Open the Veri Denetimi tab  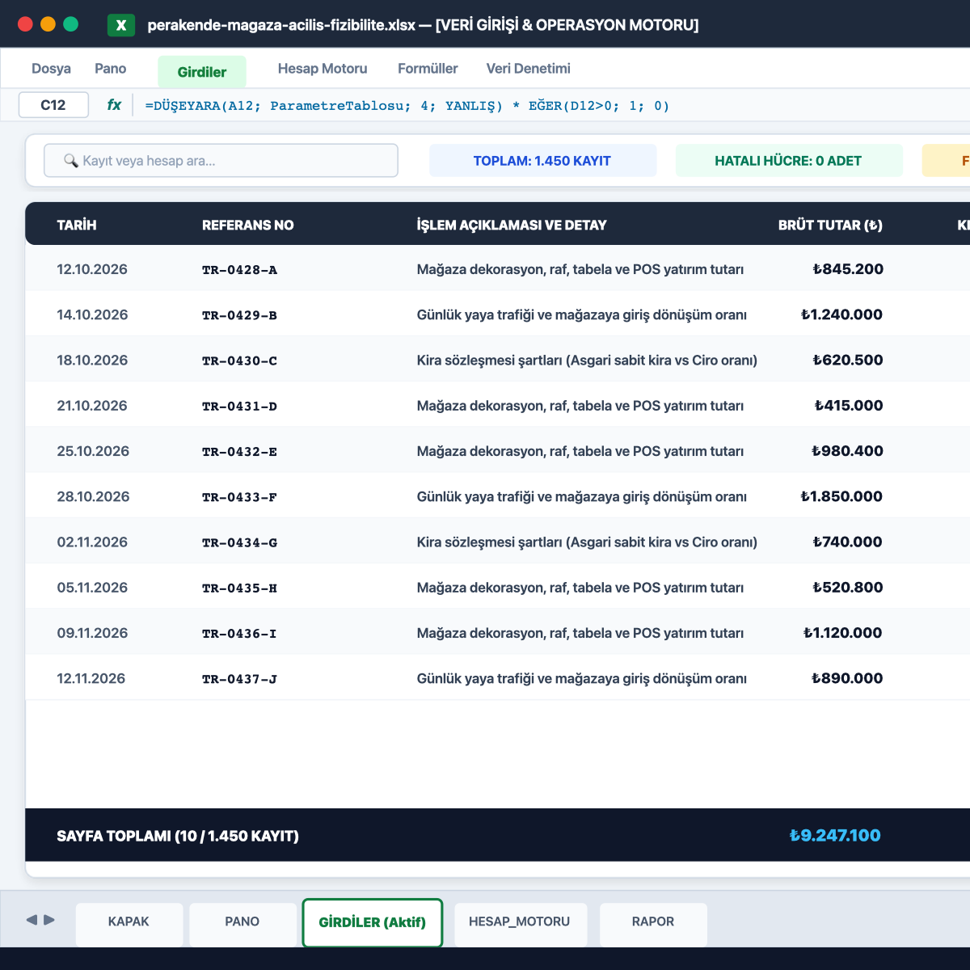coord(529,69)
